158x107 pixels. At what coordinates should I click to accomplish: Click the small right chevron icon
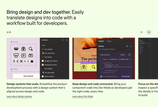[25, 61]
